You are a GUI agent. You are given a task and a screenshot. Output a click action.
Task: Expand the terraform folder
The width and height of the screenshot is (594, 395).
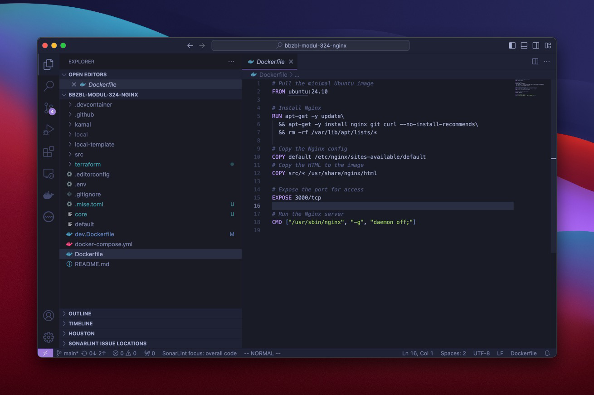click(x=88, y=164)
